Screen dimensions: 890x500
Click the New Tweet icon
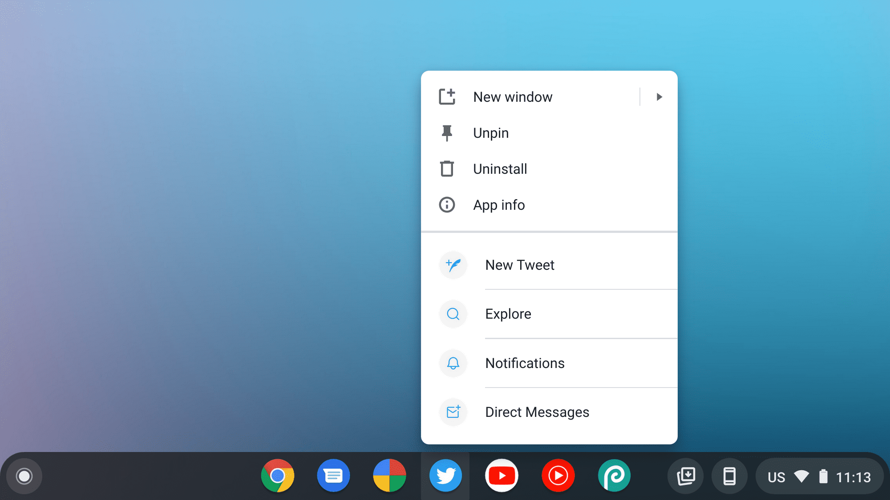(x=453, y=264)
